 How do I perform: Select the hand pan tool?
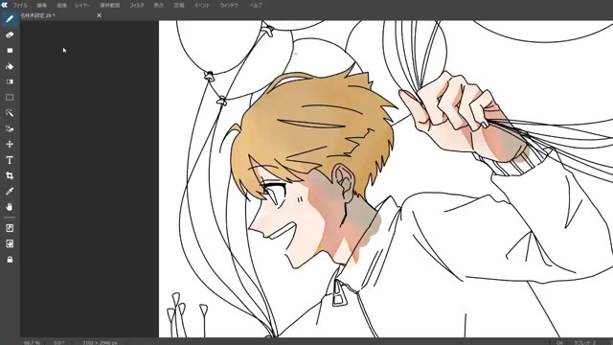(10, 207)
